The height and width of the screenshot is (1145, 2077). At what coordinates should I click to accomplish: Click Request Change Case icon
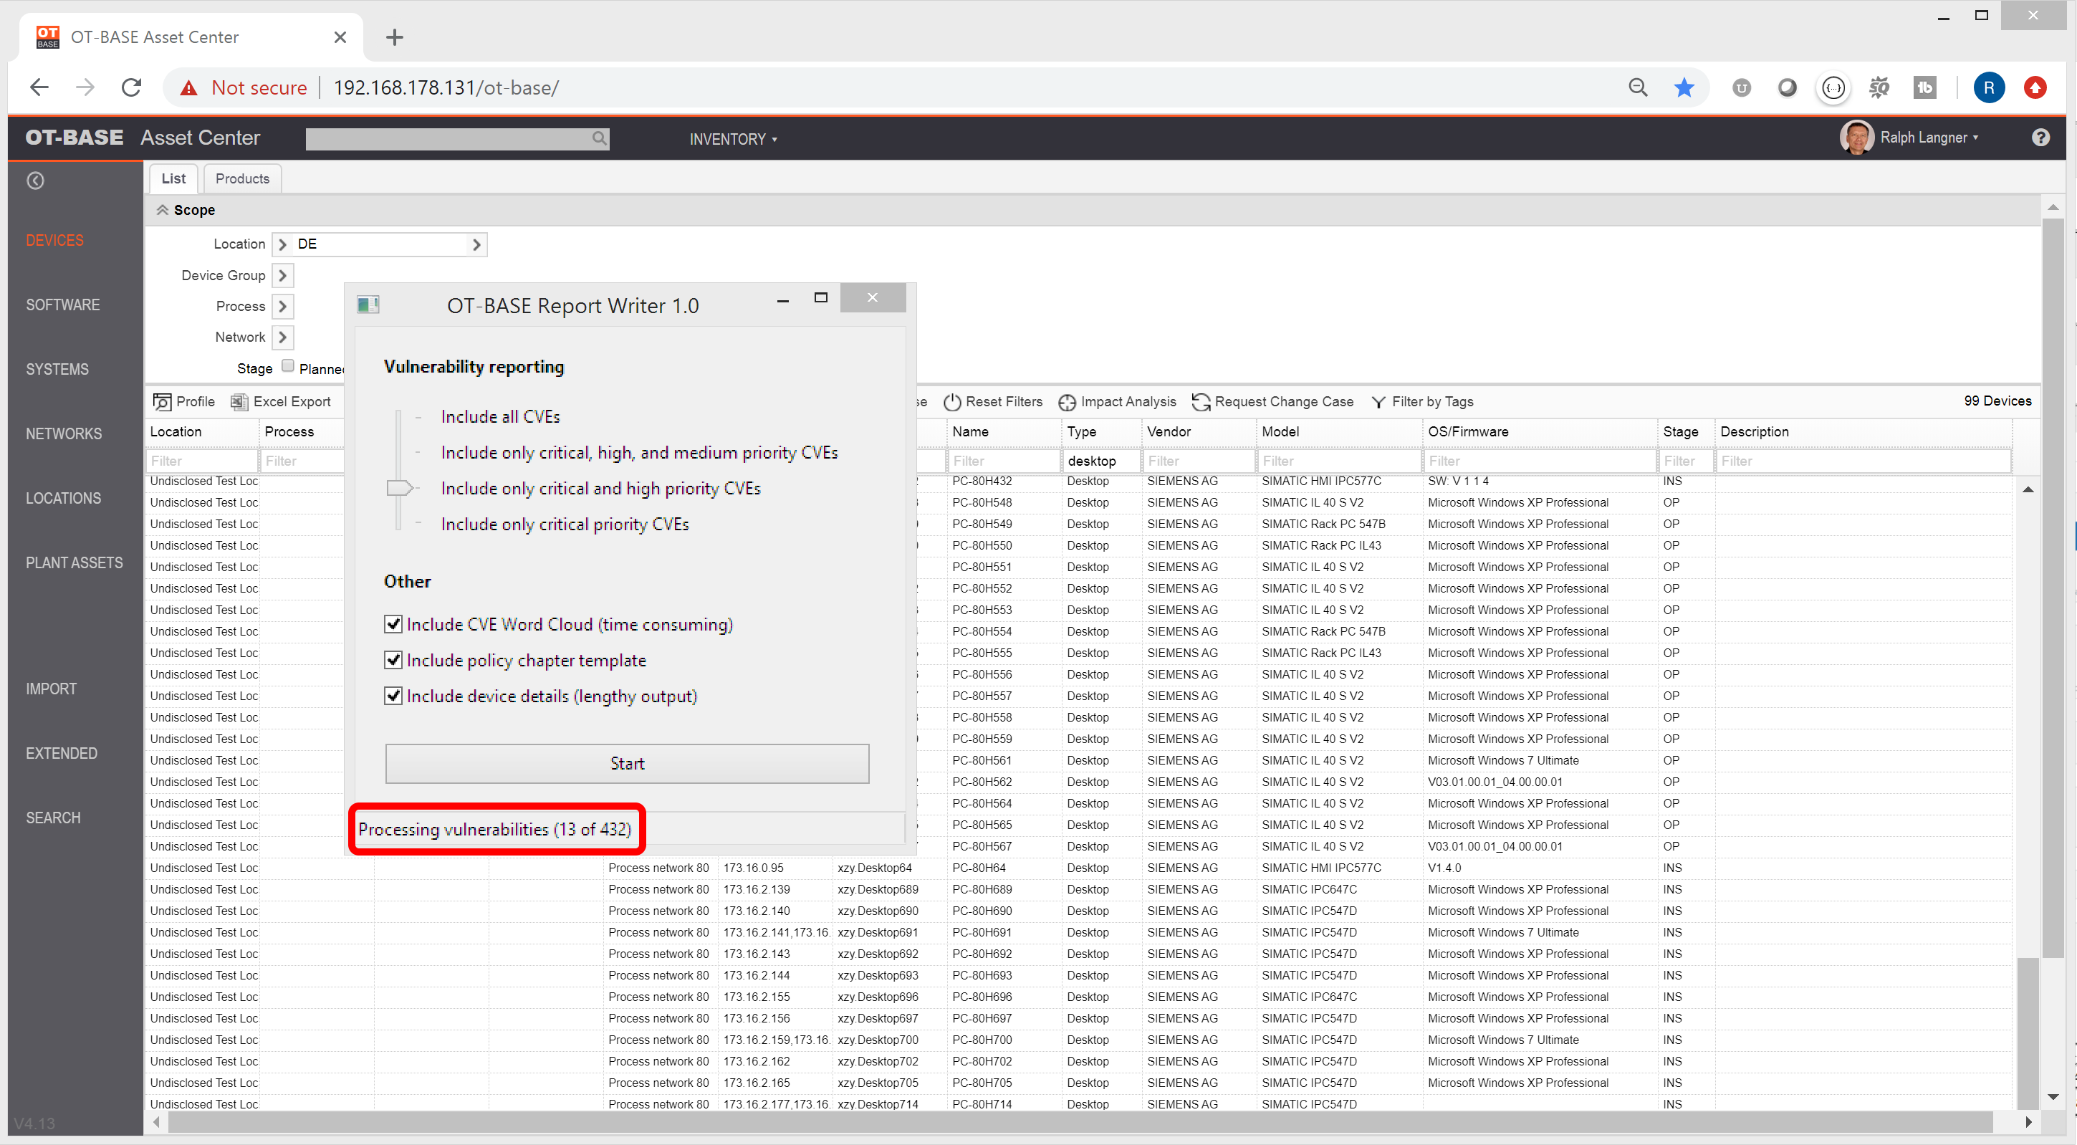click(1201, 401)
